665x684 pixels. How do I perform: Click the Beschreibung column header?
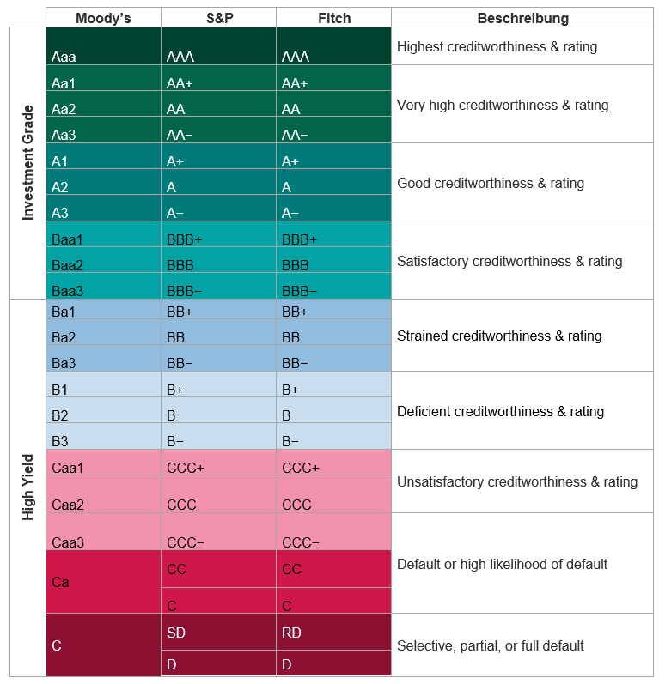pos(522,18)
